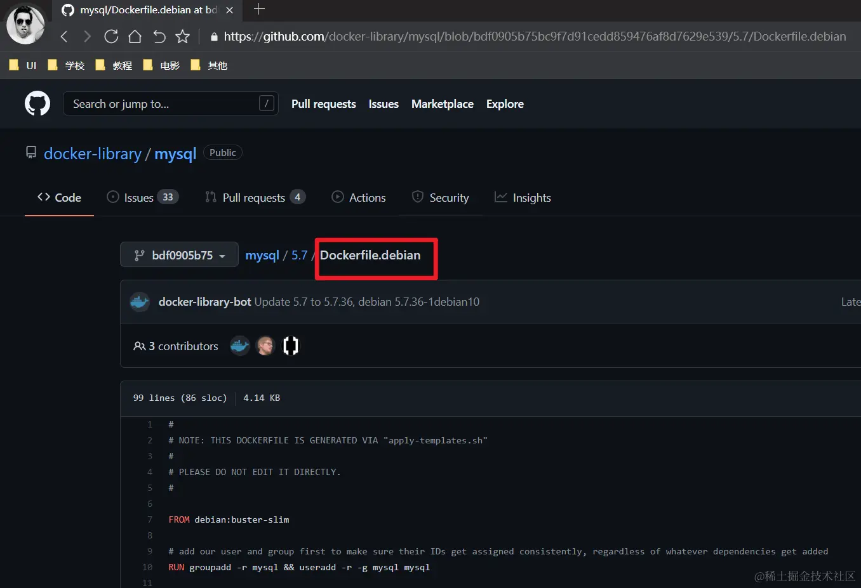Click line number 2 in the file
Viewport: 861px width, 588px height.
pos(150,440)
